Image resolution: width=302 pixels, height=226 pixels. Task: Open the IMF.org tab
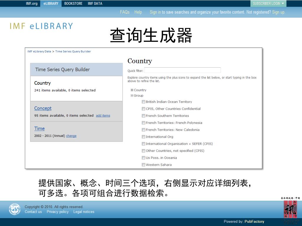32,4
